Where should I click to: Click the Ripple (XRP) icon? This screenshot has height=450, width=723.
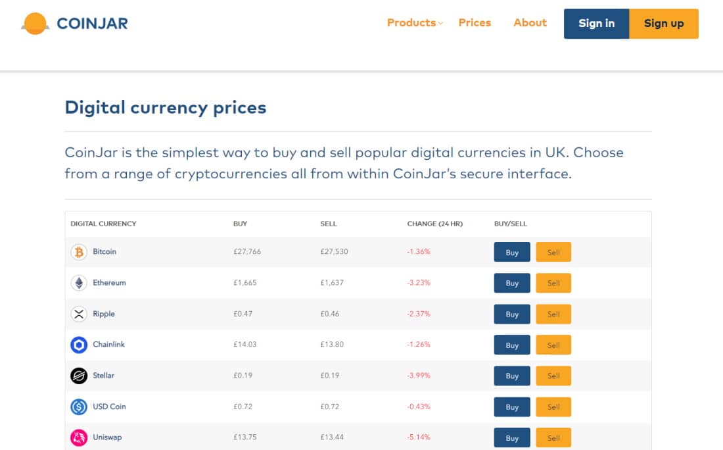pyautogui.click(x=79, y=314)
